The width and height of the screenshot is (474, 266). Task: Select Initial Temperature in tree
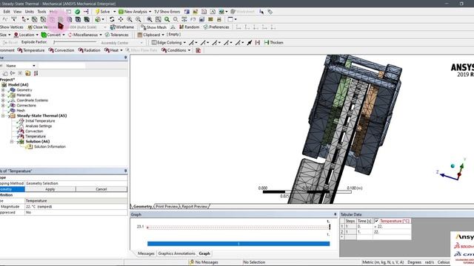[40, 120]
